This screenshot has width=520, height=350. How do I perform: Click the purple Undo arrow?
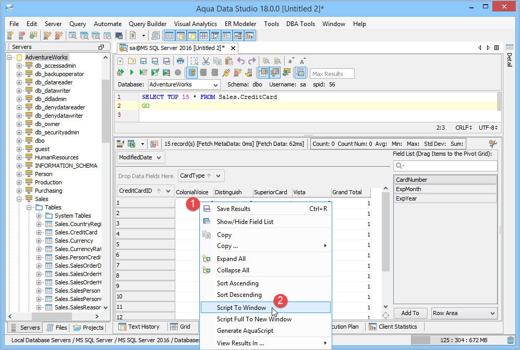(241, 61)
